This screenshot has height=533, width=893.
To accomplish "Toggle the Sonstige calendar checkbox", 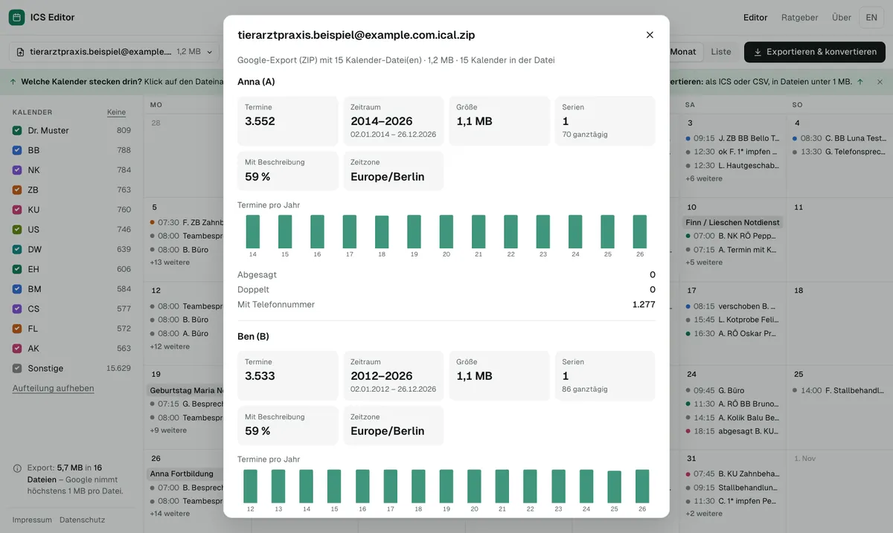I will click(17, 368).
